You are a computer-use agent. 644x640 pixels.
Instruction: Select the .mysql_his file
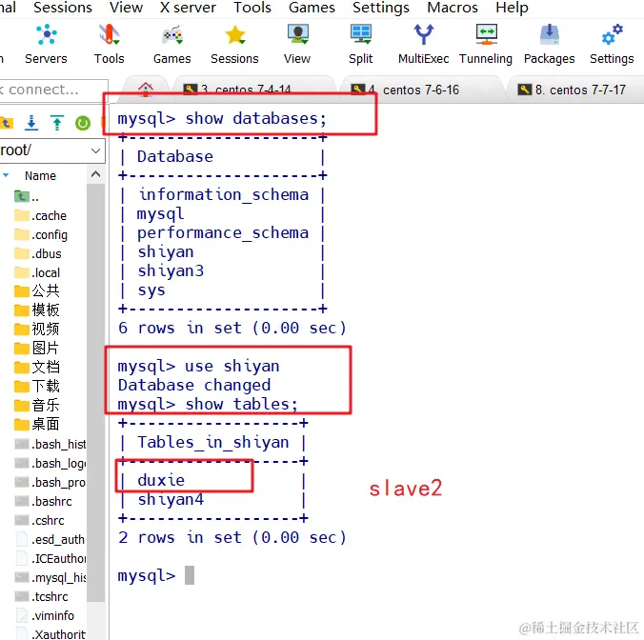50,577
